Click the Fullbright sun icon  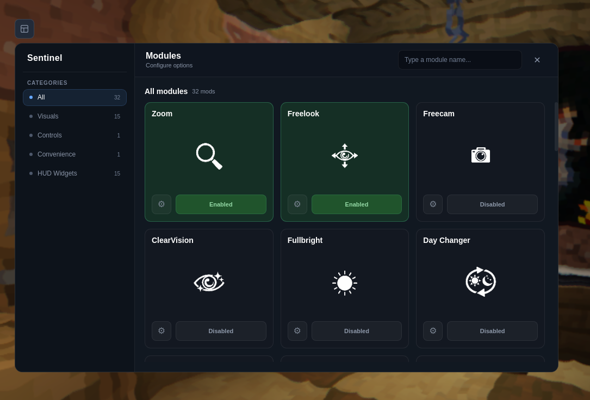[x=345, y=283]
